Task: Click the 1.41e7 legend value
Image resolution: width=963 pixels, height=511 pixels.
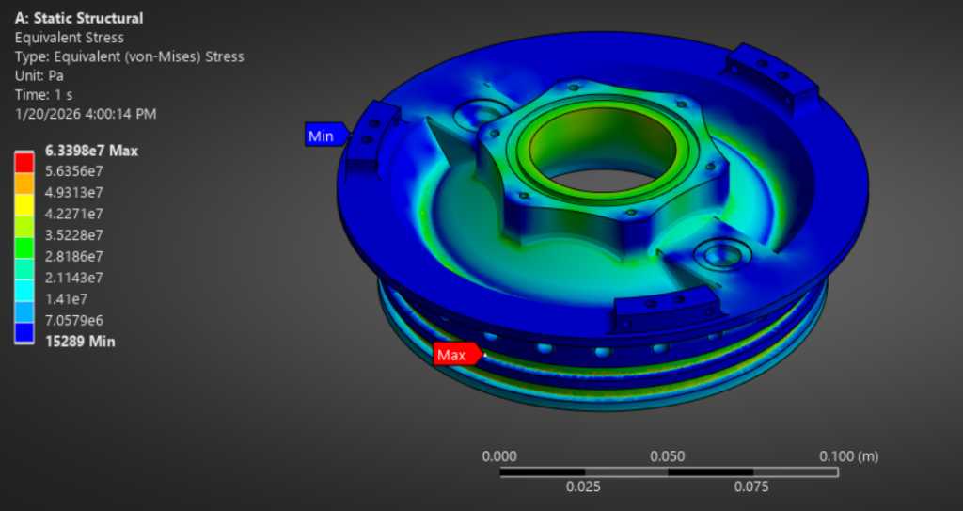Action: [x=67, y=299]
